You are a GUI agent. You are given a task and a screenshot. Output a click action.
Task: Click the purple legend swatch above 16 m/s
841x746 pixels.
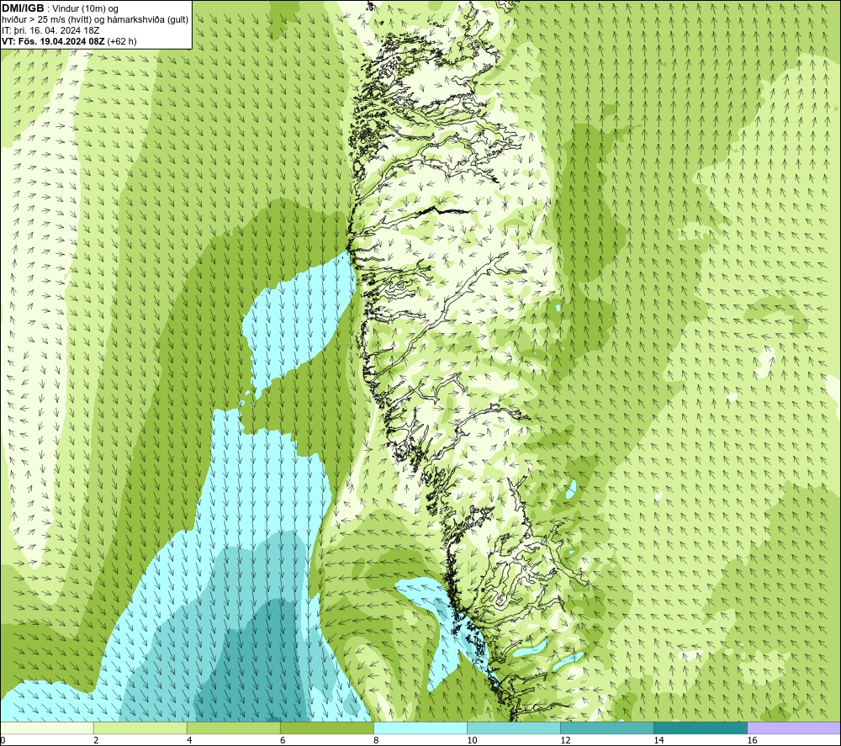[x=794, y=727]
